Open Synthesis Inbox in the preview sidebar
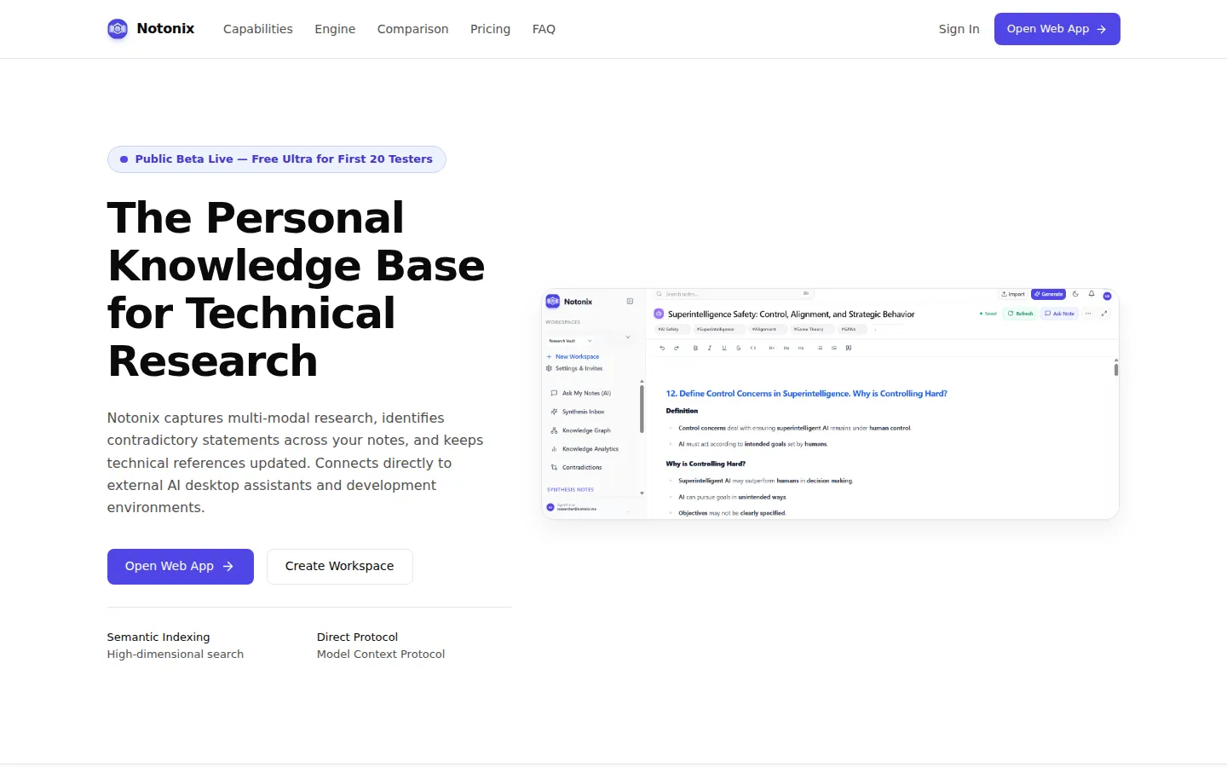 [x=578, y=412]
